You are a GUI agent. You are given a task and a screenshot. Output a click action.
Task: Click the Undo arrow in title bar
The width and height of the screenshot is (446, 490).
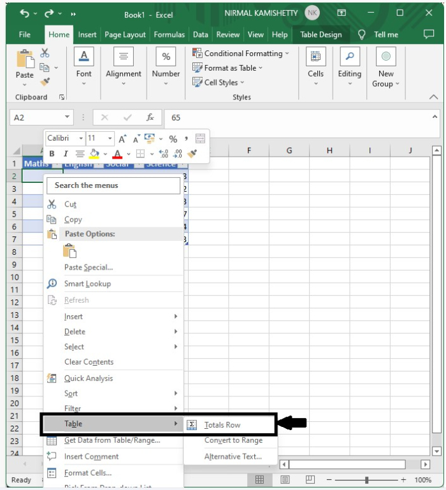pos(24,14)
